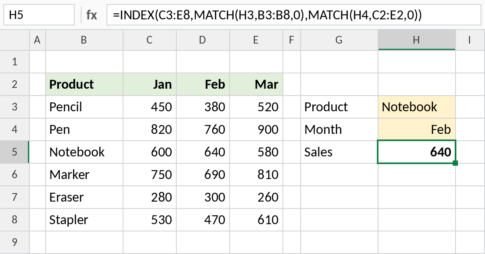
Task: Select row 4 header
Action: [x=15, y=129]
